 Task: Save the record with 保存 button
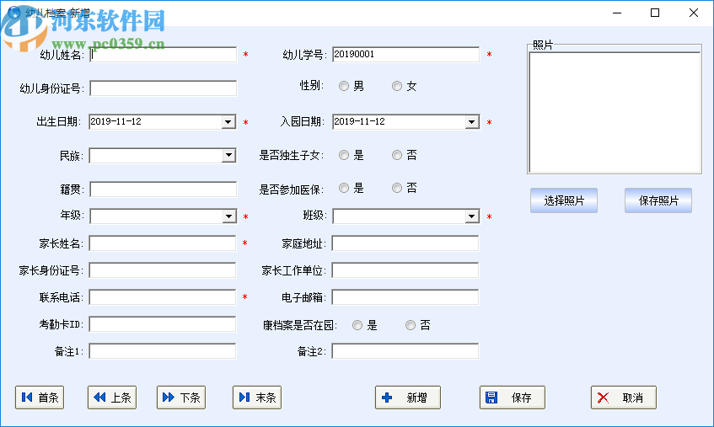click(x=513, y=398)
